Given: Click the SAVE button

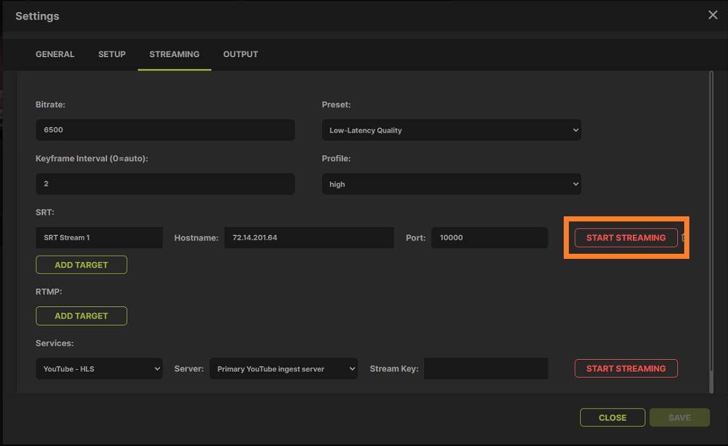Looking at the screenshot, I should pos(679,417).
